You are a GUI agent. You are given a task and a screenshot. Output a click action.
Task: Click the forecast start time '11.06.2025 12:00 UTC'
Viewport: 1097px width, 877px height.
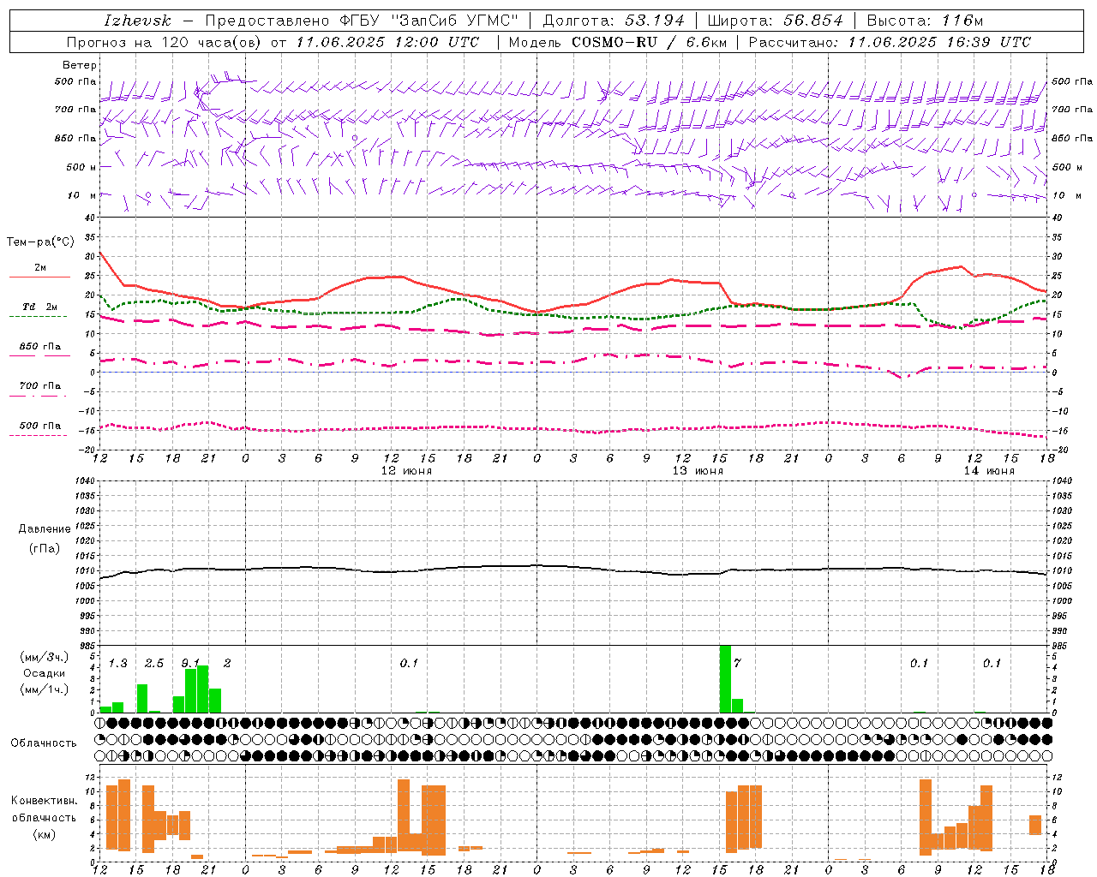tap(387, 42)
